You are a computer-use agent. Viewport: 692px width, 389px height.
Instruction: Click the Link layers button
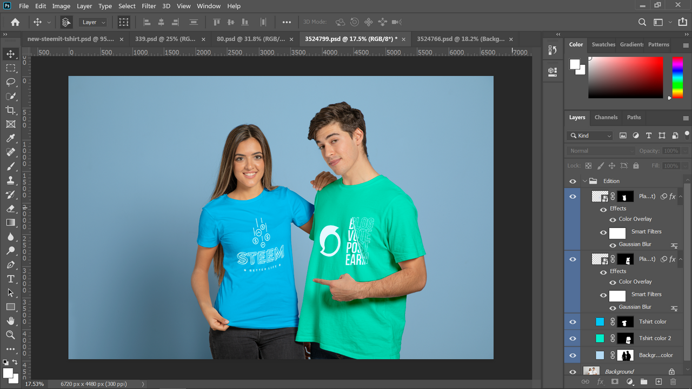pyautogui.click(x=585, y=381)
